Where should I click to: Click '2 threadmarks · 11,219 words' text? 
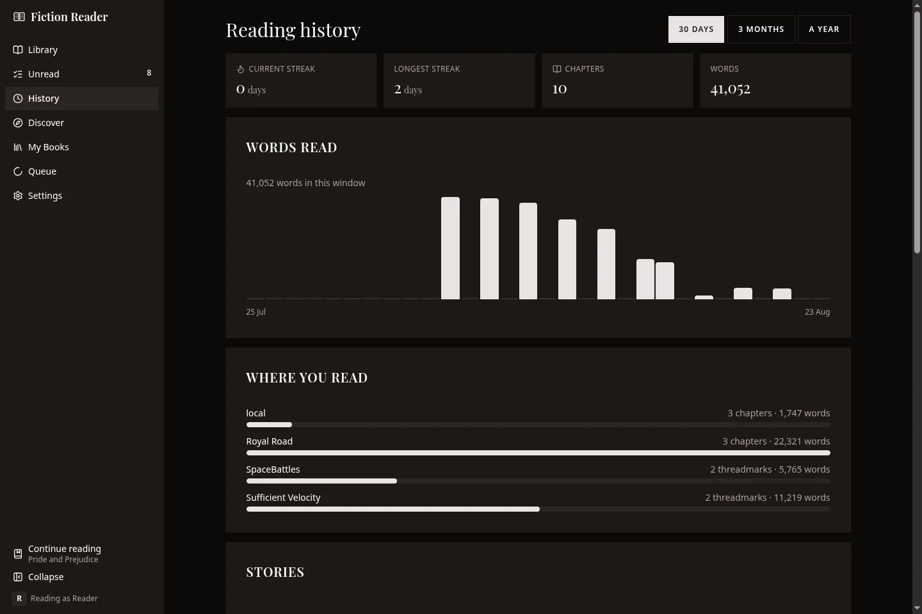click(x=768, y=498)
